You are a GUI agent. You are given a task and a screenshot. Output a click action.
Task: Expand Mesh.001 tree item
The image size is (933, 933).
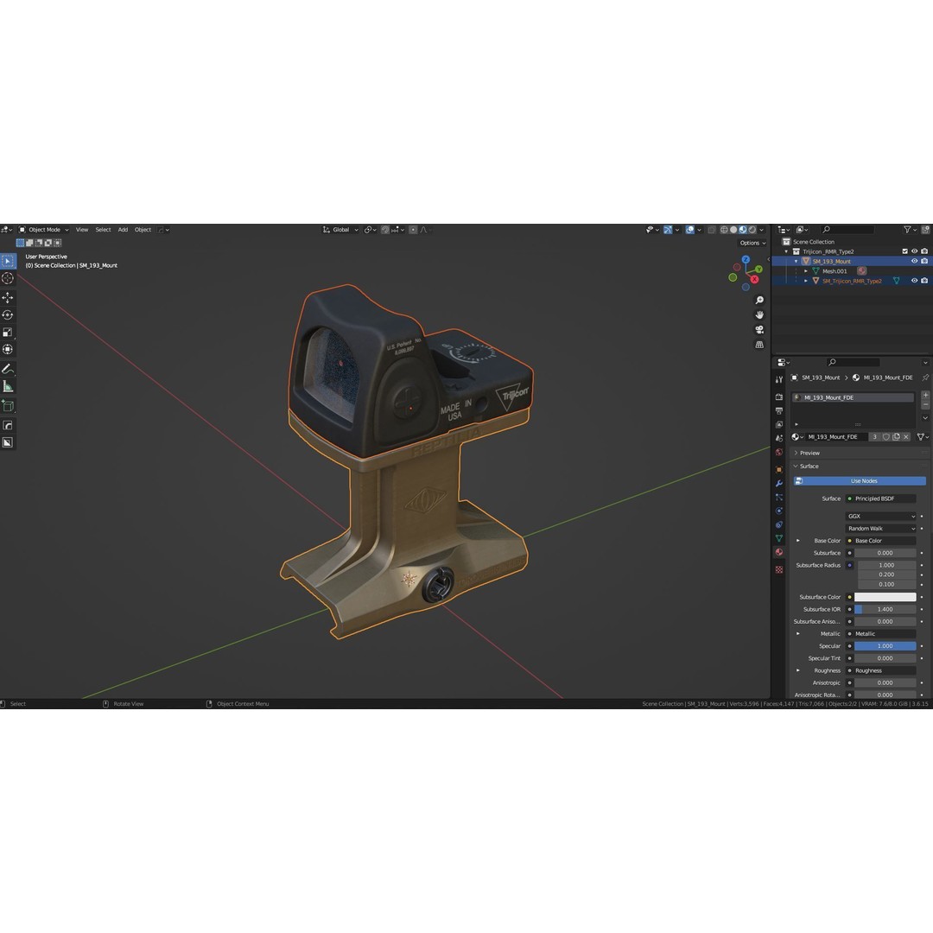(x=806, y=270)
